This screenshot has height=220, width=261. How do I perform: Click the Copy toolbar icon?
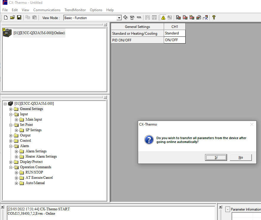(28, 18)
